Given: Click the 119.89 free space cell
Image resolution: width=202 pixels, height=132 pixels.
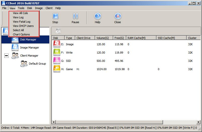Looking at the screenshot, I should coord(119,53).
